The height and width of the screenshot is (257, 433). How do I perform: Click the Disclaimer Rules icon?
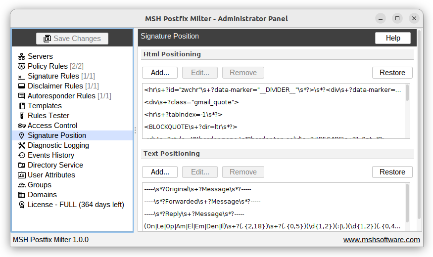[x=22, y=86]
